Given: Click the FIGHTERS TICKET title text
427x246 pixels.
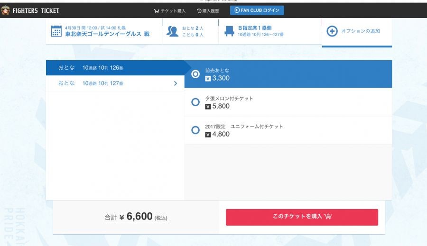Looking at the screenshot, I should click(36, 10).
